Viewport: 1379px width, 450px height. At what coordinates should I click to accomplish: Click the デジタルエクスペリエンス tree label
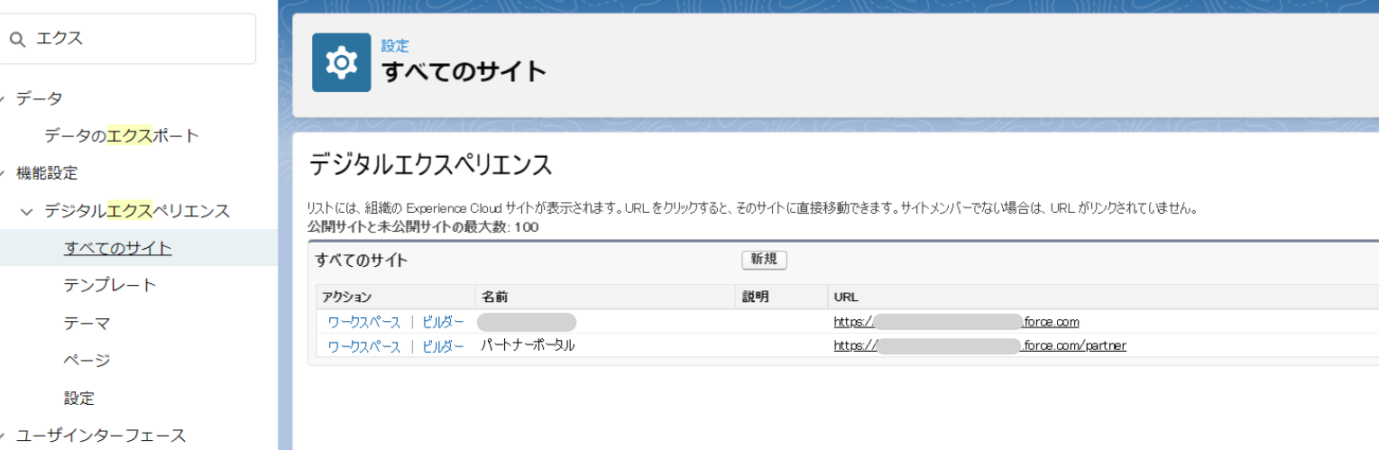point(137,211)
